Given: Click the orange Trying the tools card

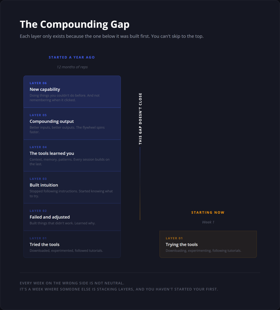Looking at the screenshot, I should point(208,244).
